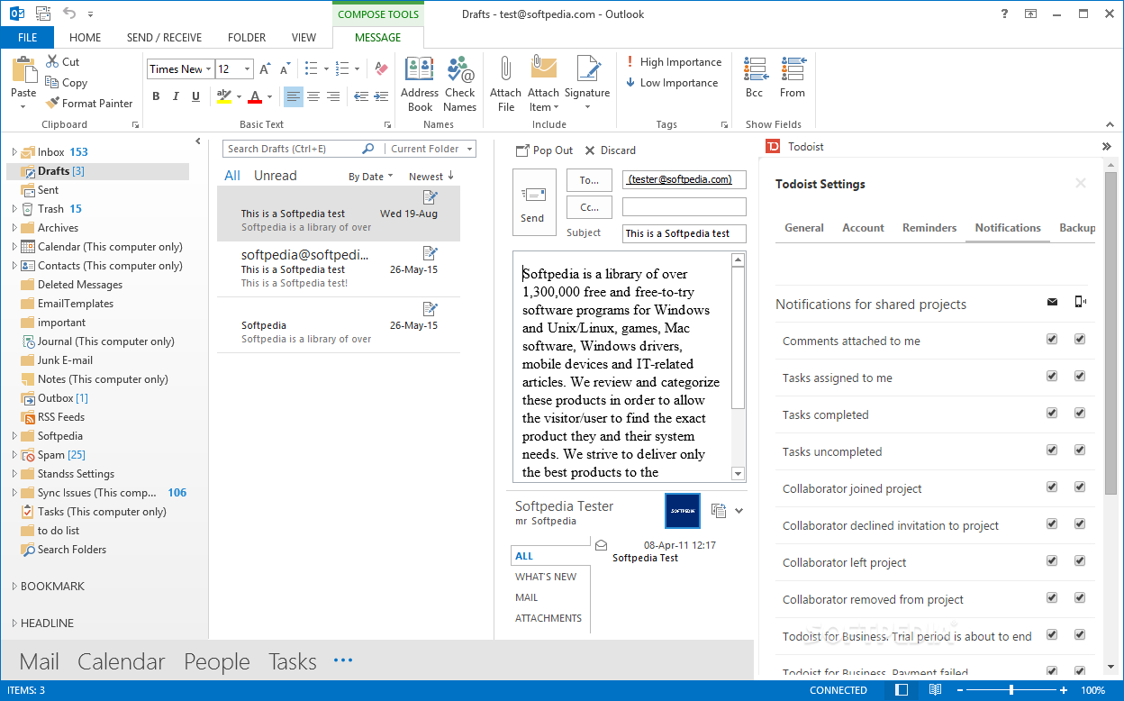This screenshot has width=1124, height=701.
Task: Uncheck mobile notification for Collaborator left project
Action: pos(1080,561)
